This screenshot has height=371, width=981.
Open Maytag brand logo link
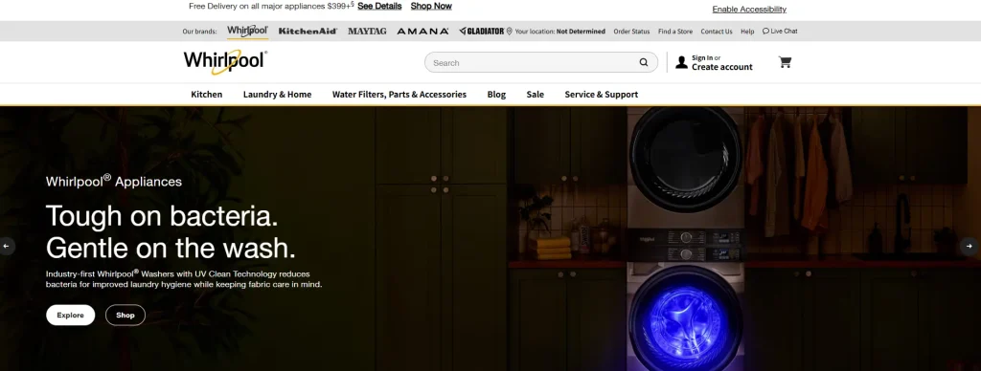click(x=367, y=32)
